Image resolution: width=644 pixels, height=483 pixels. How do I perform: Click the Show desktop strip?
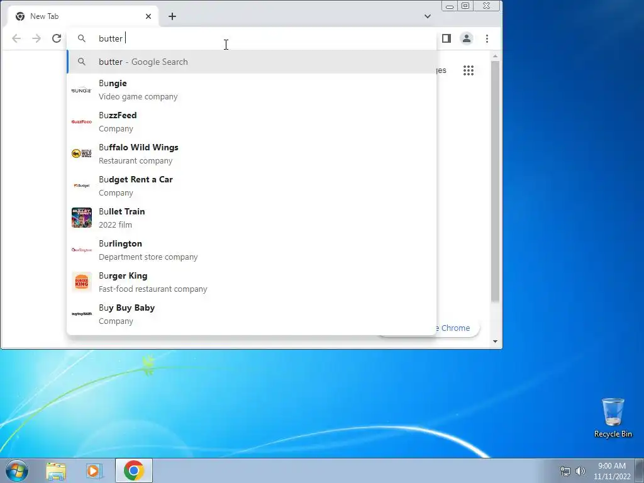pos(640,470)
